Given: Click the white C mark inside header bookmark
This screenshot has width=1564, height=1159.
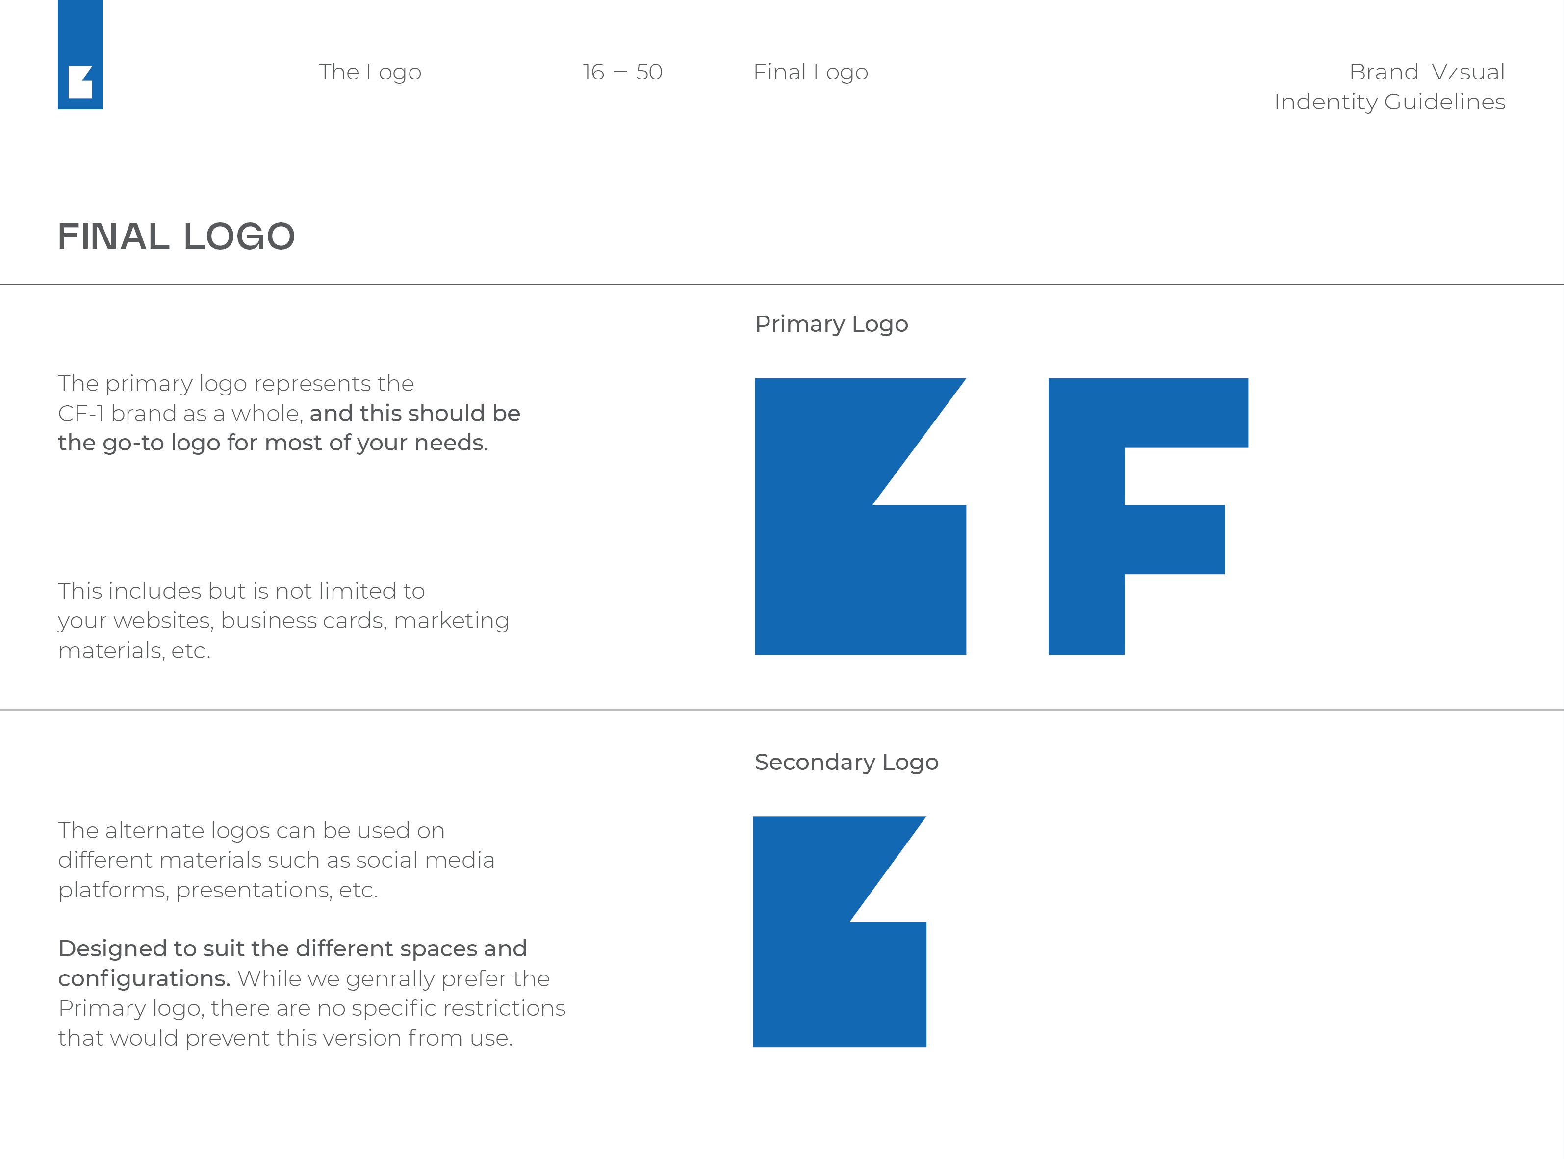Looking at the screenshot, I should tap(80, 82).
